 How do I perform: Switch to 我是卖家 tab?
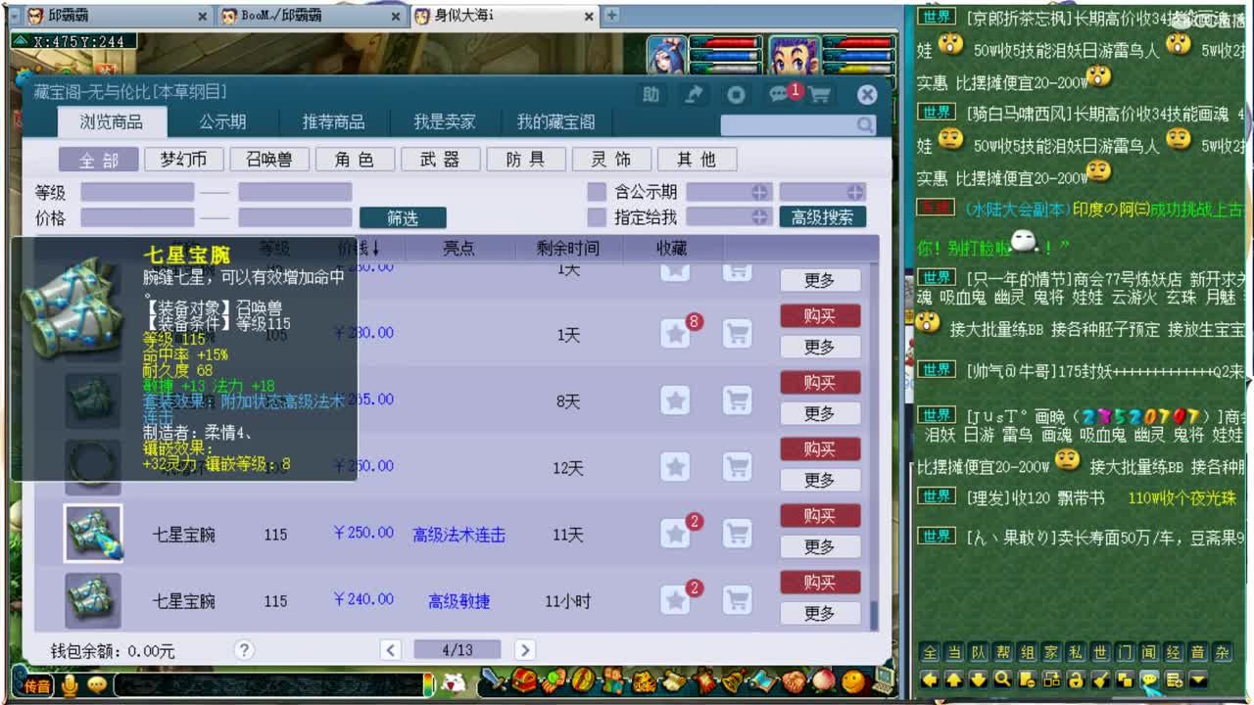444,122
